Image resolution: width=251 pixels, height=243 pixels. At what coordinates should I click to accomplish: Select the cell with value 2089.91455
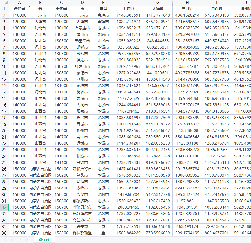point(128,207)
